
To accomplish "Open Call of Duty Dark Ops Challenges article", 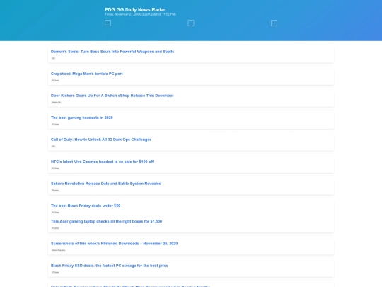I will pos(101,140).
